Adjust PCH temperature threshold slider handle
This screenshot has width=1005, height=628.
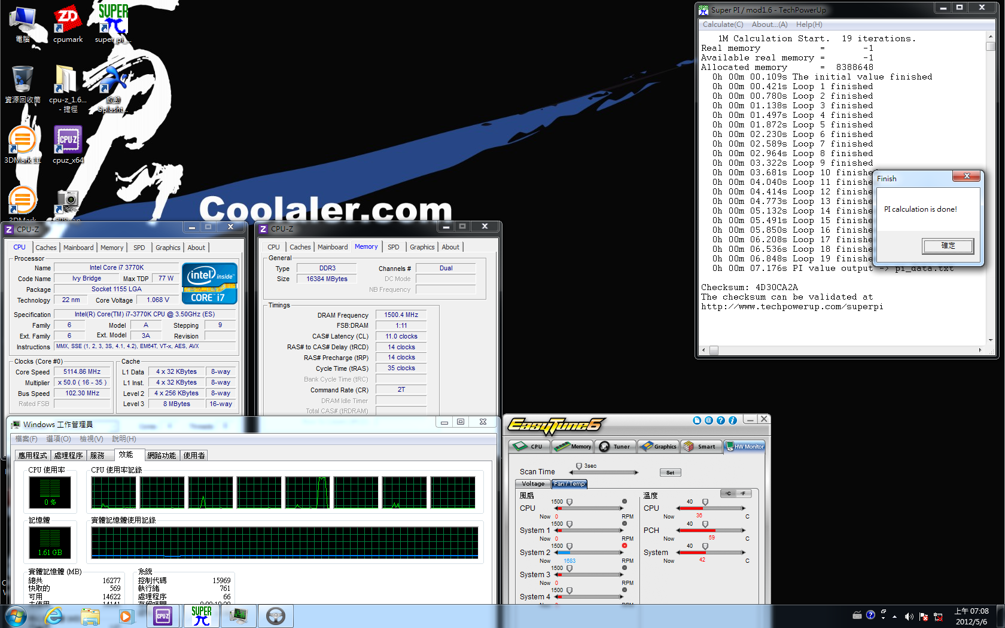point(705,525)
